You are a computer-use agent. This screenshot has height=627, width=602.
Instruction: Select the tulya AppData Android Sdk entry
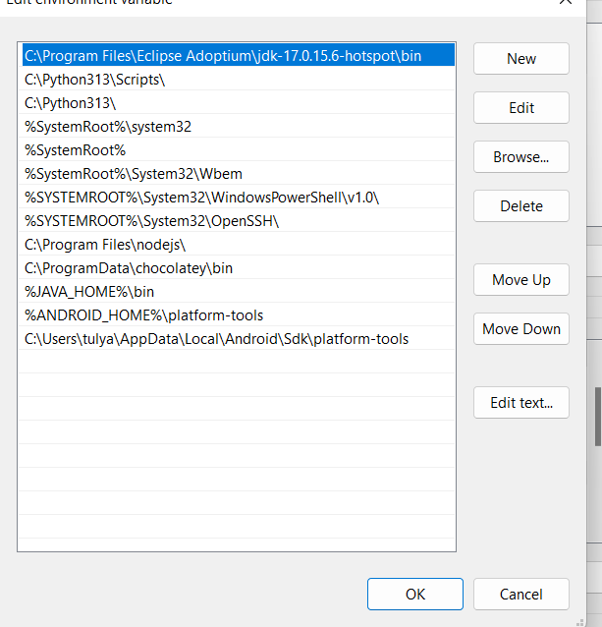(216, 339)
